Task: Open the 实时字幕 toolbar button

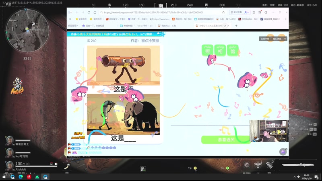Action: pos(236,12)
